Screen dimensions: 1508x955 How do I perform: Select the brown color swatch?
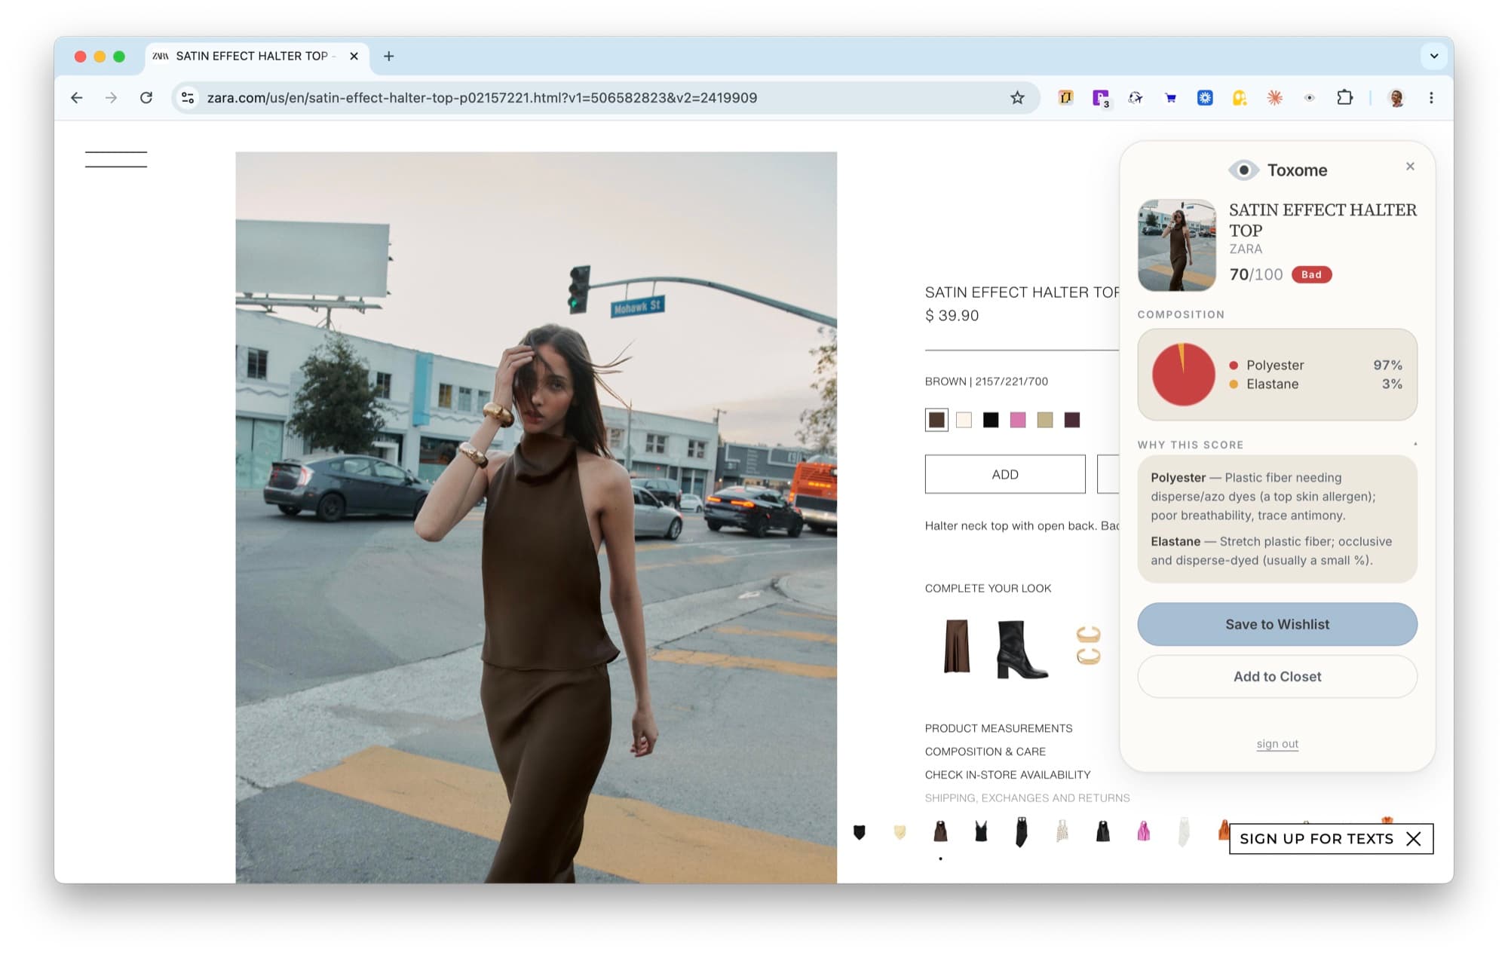pos(936,420)
